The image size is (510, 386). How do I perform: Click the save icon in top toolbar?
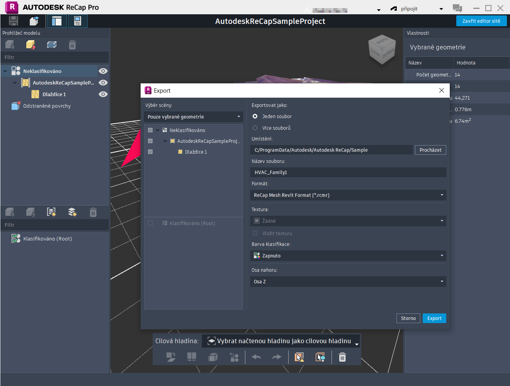[14, 21]
